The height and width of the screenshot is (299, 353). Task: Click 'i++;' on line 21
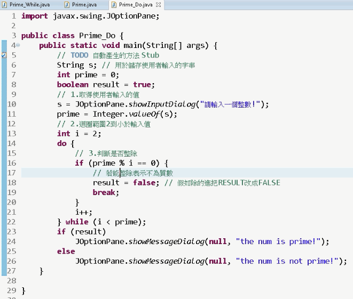coord(83,213)
